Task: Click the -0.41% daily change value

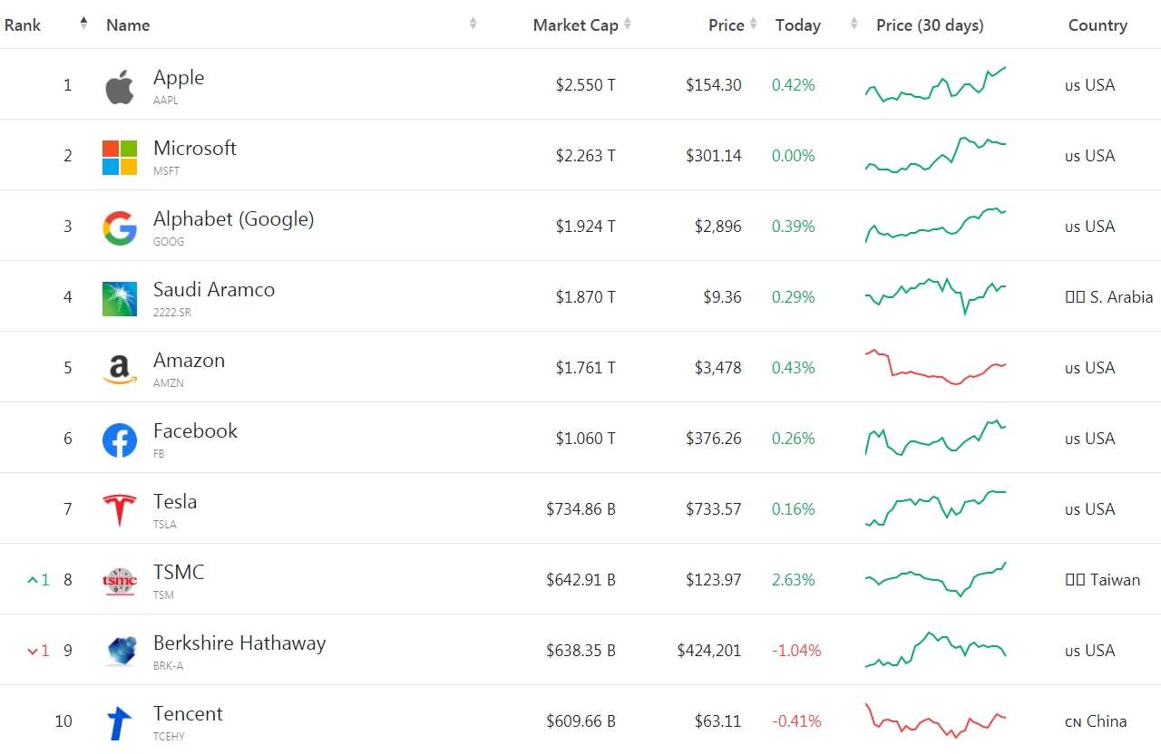Action: click(x=796, y=721)
